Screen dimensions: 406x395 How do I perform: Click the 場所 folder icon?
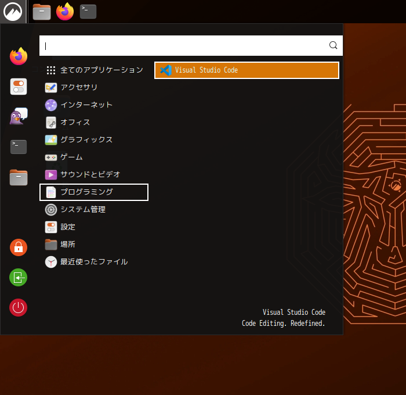(x=51, y=245)
